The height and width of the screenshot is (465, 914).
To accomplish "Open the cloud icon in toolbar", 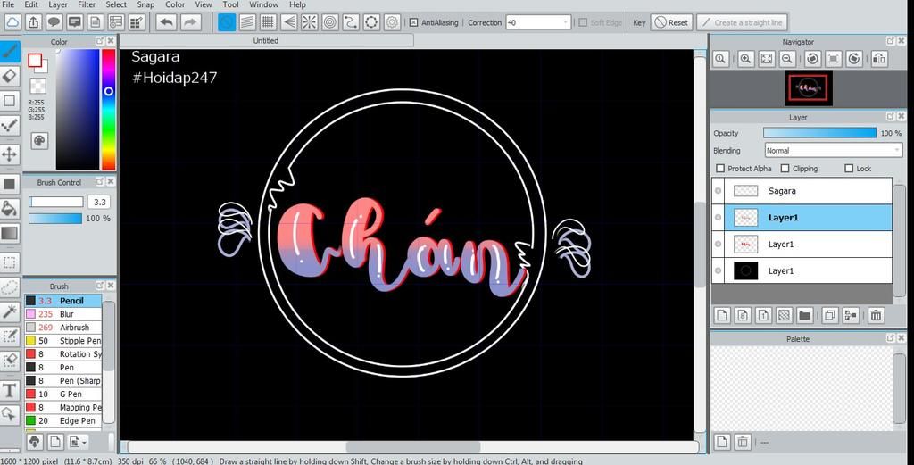I will tap(12, 22).
